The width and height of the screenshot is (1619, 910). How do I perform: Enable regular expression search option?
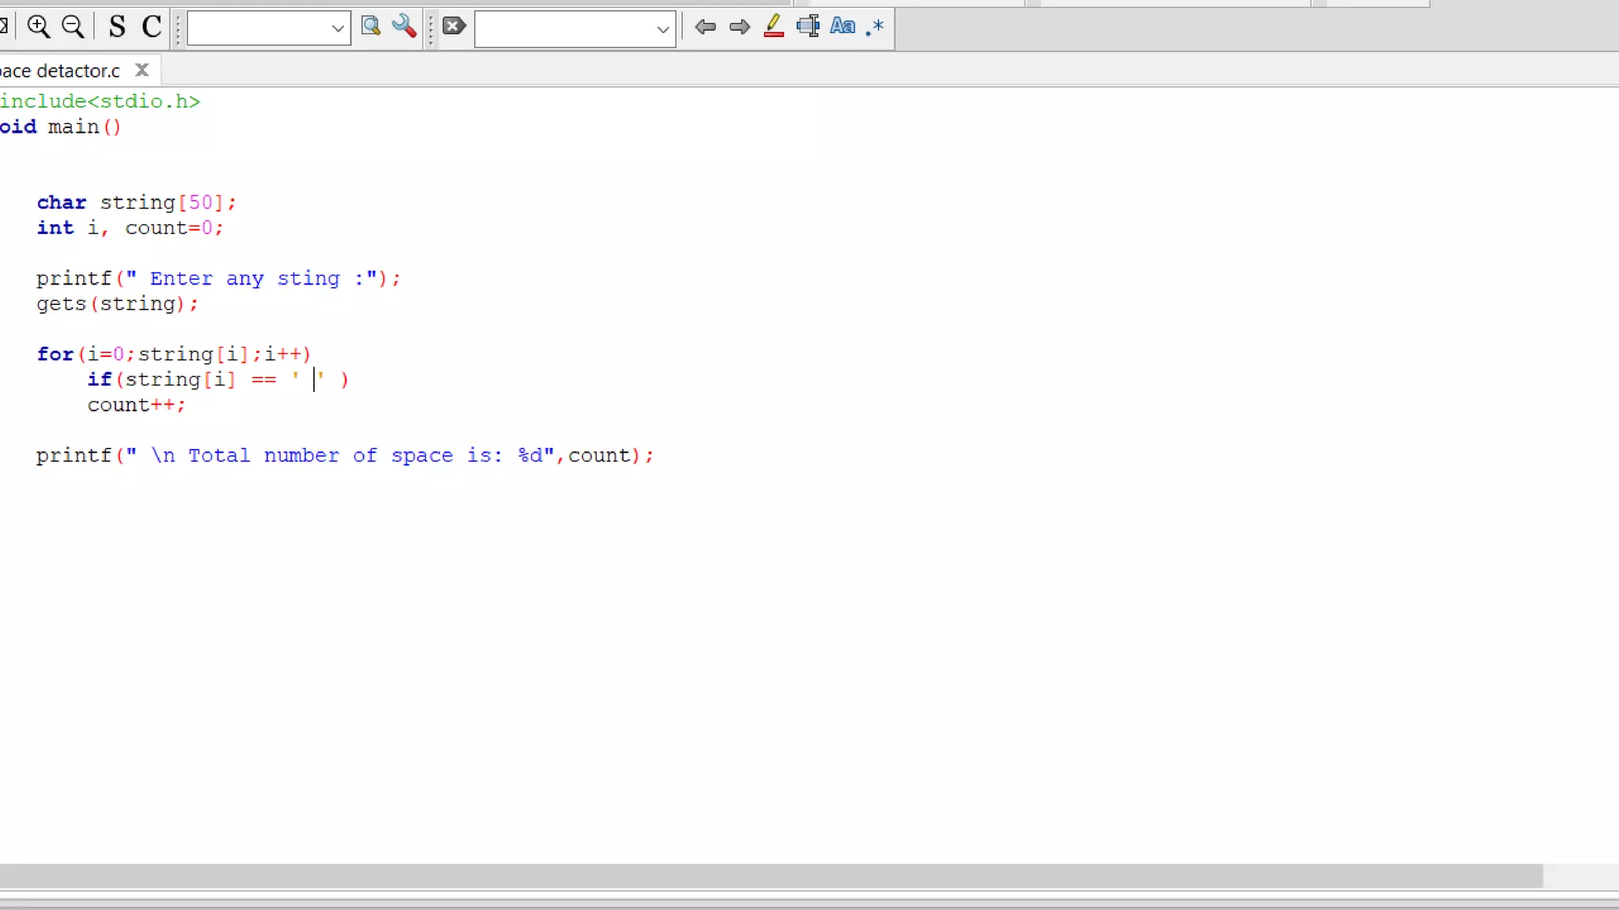coord(875,28)
